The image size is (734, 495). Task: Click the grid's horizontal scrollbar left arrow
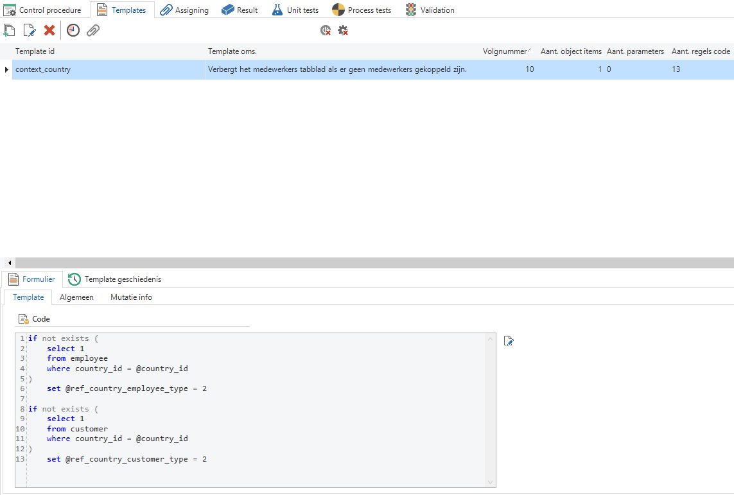pos(9,263)
